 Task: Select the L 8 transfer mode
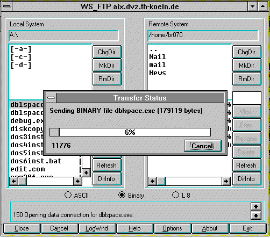(x=181, y=195)
